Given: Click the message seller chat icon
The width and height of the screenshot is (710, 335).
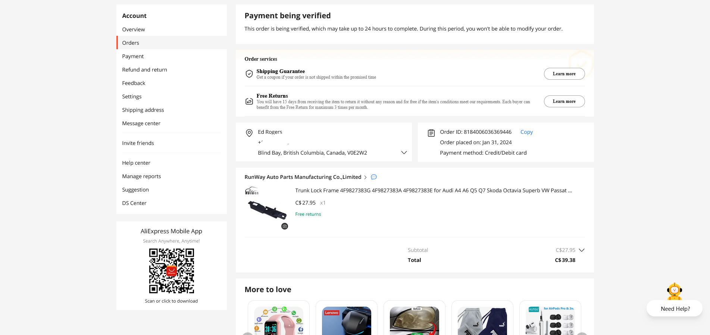Looking at the screenshot, I should (x=374, y=177).
